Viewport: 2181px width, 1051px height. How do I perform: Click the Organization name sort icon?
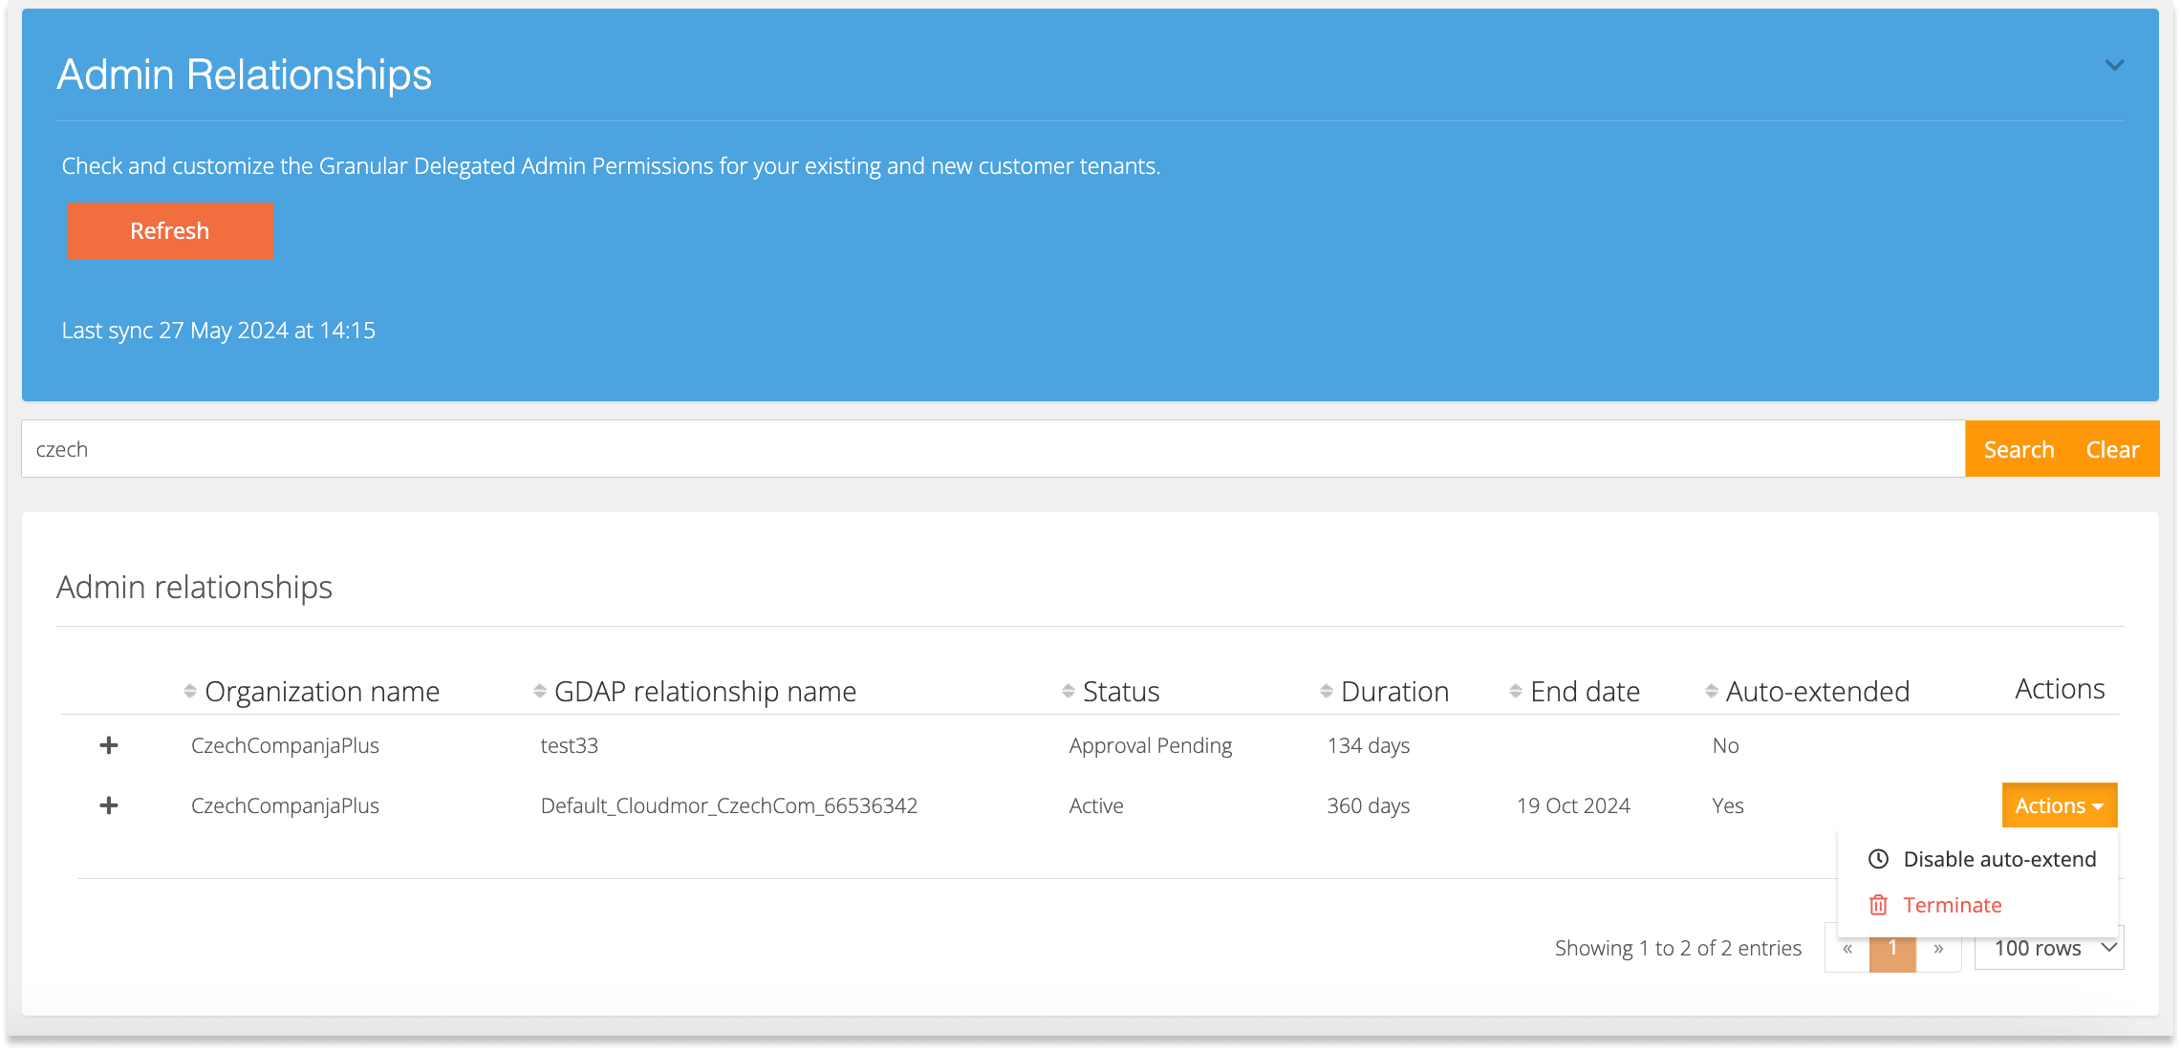[189, 690]
